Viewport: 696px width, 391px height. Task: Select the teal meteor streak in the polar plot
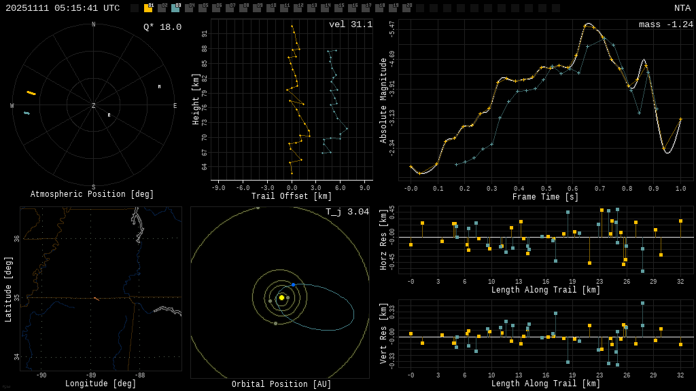[x=27, y=113]
